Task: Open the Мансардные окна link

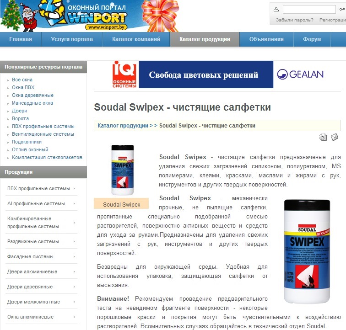Action: tap(32, 103)
